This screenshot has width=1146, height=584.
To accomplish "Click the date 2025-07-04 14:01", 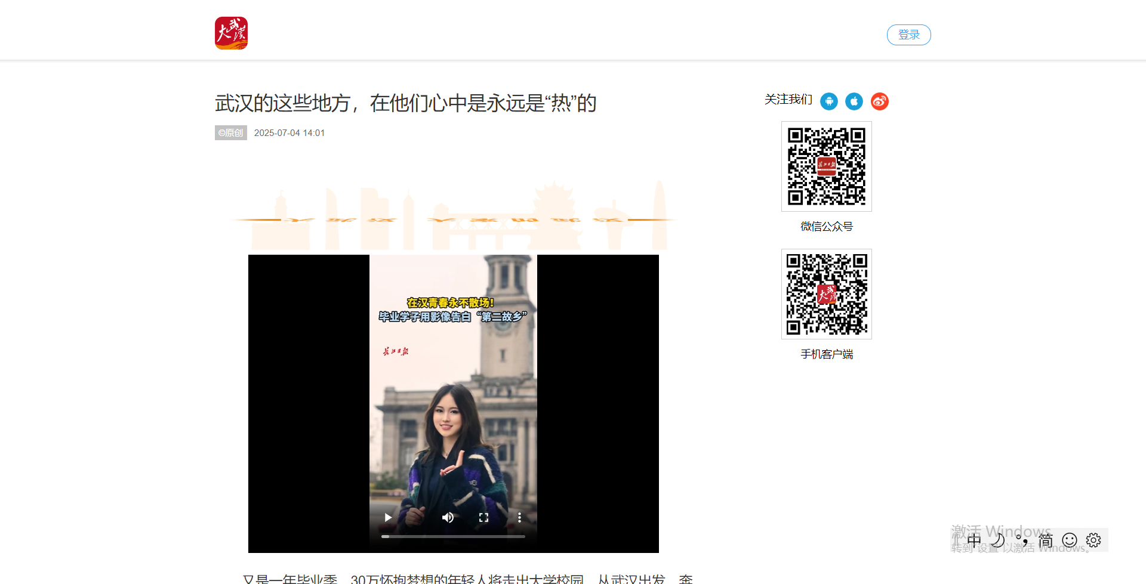I will [x=289, y=133].
